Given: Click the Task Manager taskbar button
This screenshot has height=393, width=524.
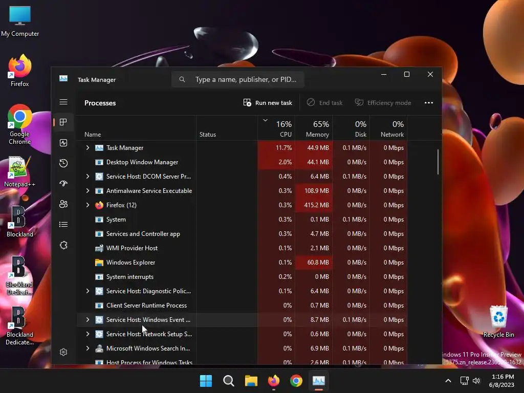Looking at the screenshot, I should (318, 381).
